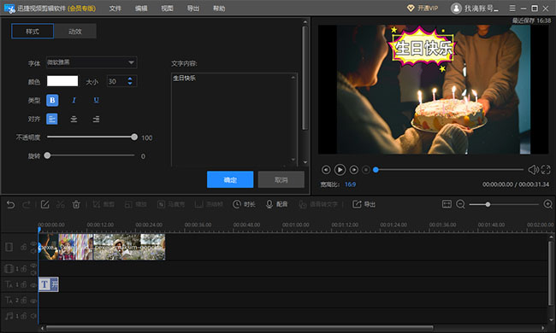Select the 缩放 zoom tool

tap(136, 205)
